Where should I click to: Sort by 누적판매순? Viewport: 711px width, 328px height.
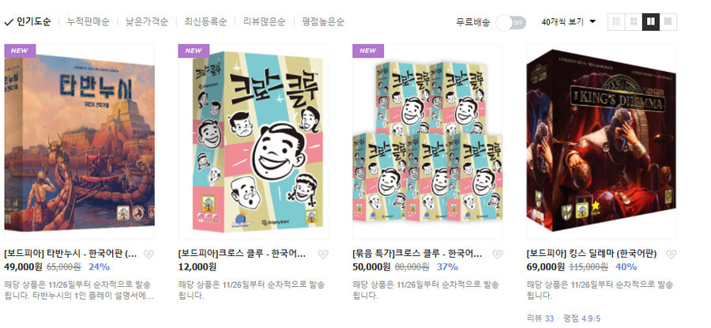click(x=88, y=22)
